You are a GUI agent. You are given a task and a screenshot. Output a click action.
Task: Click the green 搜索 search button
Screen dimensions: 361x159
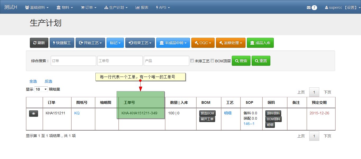coord(241,61)
